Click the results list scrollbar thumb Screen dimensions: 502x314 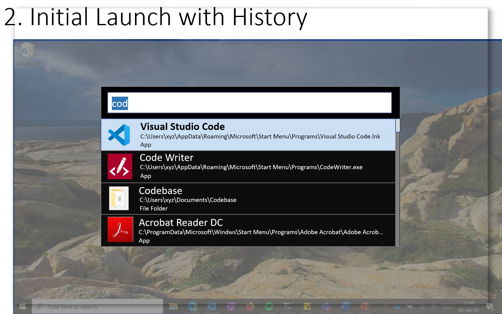(x=397, y=126)
